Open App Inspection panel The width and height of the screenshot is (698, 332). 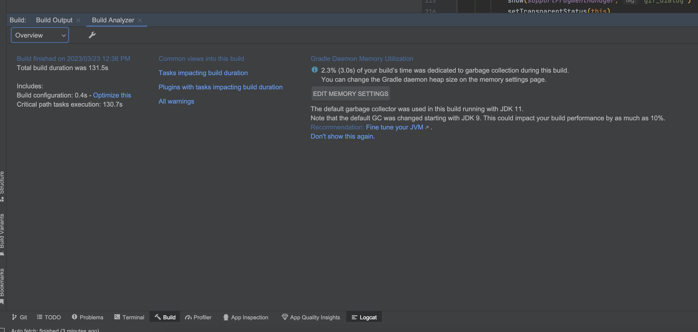(x=246, y=317)
